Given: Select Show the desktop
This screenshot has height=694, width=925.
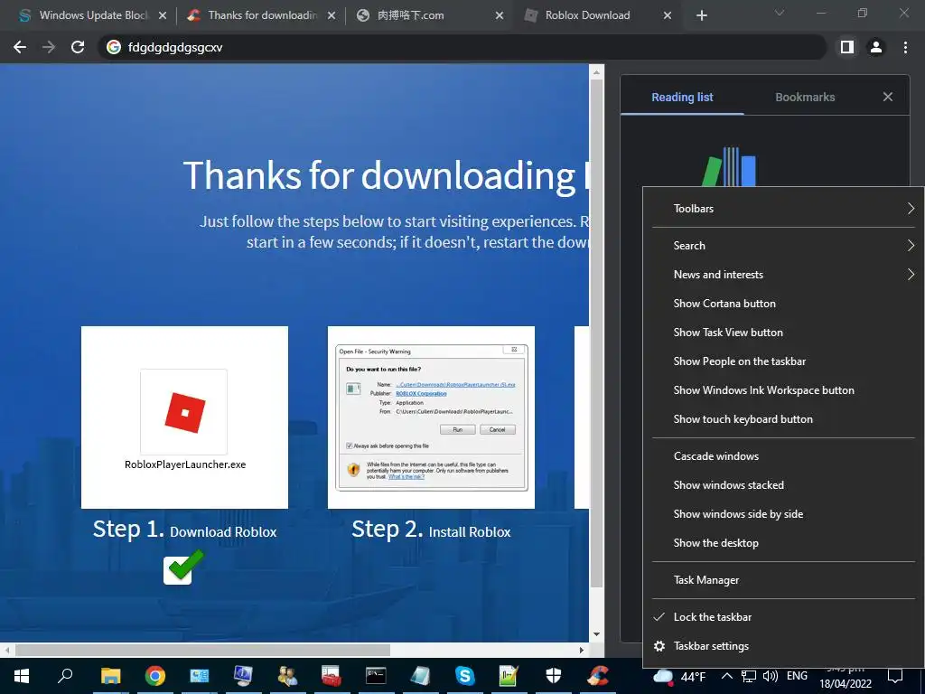Looking at the screenshot, I should 783,543.
